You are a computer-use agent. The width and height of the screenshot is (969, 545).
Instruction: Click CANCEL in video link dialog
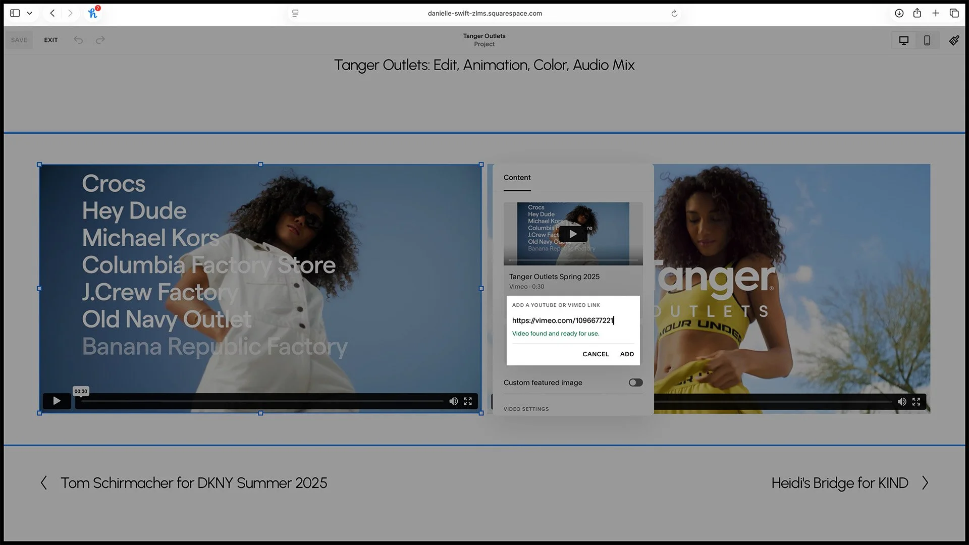tap(596, 354)
